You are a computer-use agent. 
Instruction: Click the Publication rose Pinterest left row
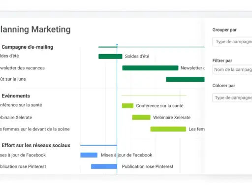(x=23, y=166)
